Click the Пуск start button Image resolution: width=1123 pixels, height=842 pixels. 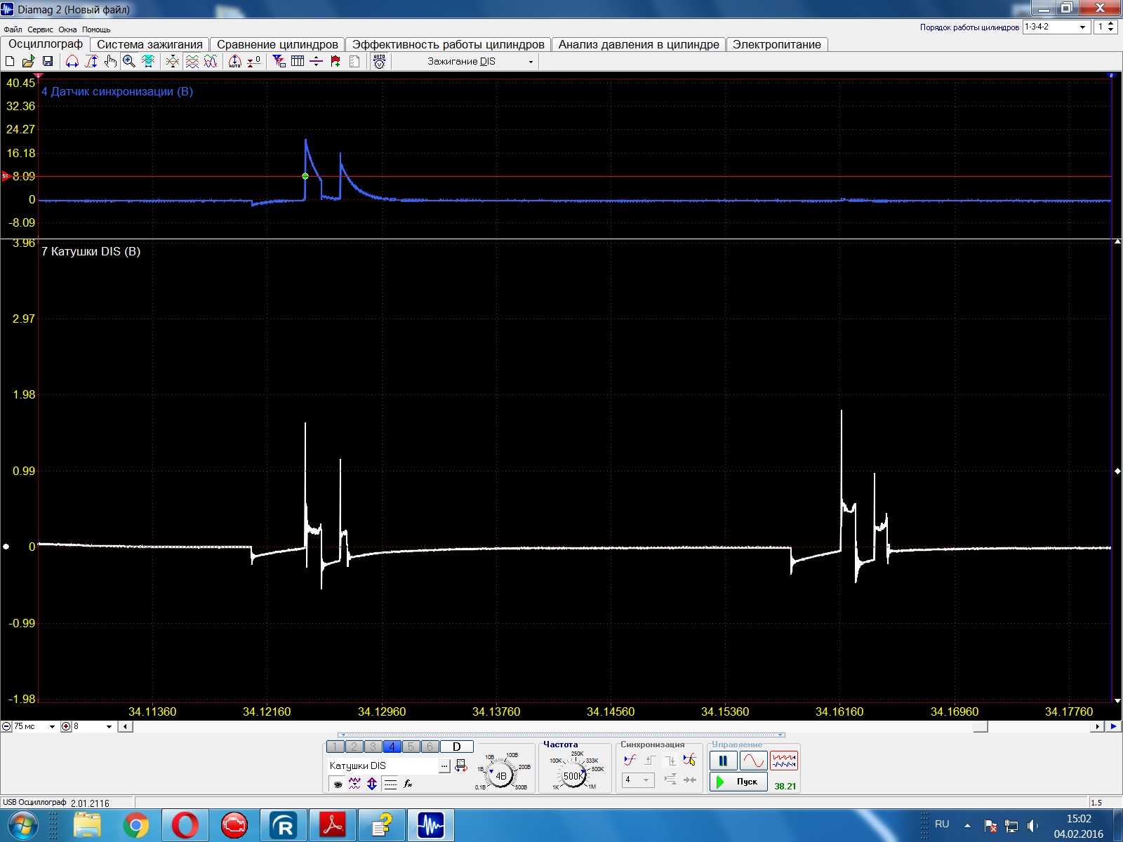[738, 782]
